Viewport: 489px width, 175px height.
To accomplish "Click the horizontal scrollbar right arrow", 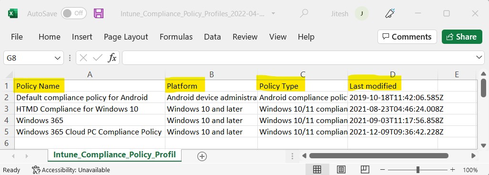I will (473, 155).
